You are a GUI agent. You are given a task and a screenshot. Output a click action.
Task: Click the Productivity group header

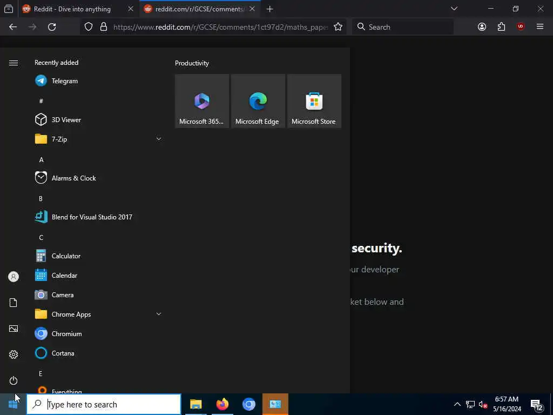pos(192,63)
